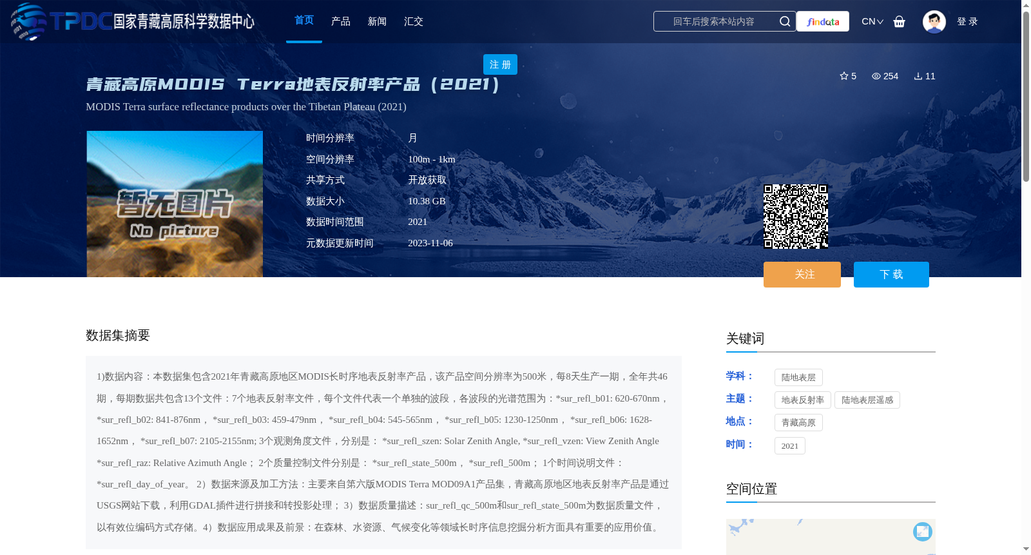This screenshot has width=1031, height=555.
Task: Click the English subtitle MODIS Terra surface reflectance
Action: click(x=246, y=107)
